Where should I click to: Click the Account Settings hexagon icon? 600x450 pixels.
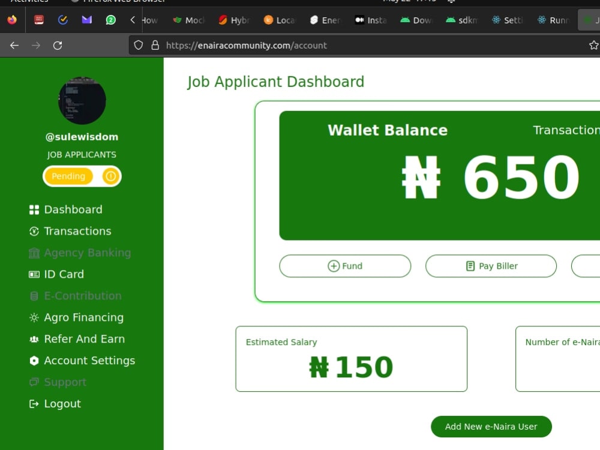click(34, 361)
